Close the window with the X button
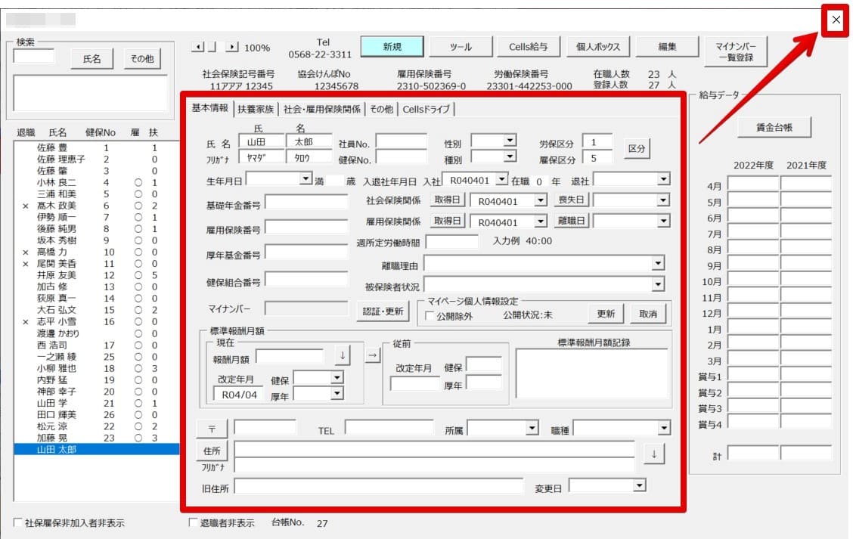Image resolution: width=853 pixels, height=539 pixels. coord(836,20)
